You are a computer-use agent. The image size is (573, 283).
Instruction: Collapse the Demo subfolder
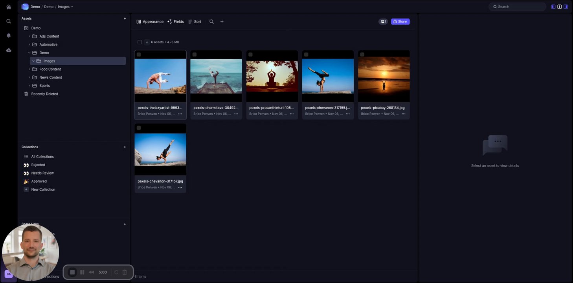(x=29, y=53)
